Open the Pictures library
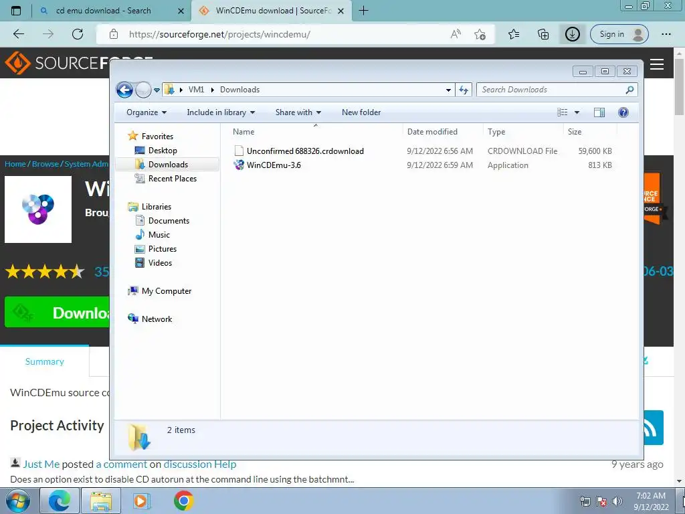Screen dimensions: 685x514 [x=156, y=249]
